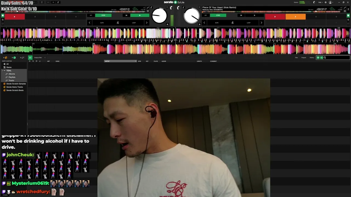Click the Analyze Files button

pyautogui.click(x=38, y=57)
